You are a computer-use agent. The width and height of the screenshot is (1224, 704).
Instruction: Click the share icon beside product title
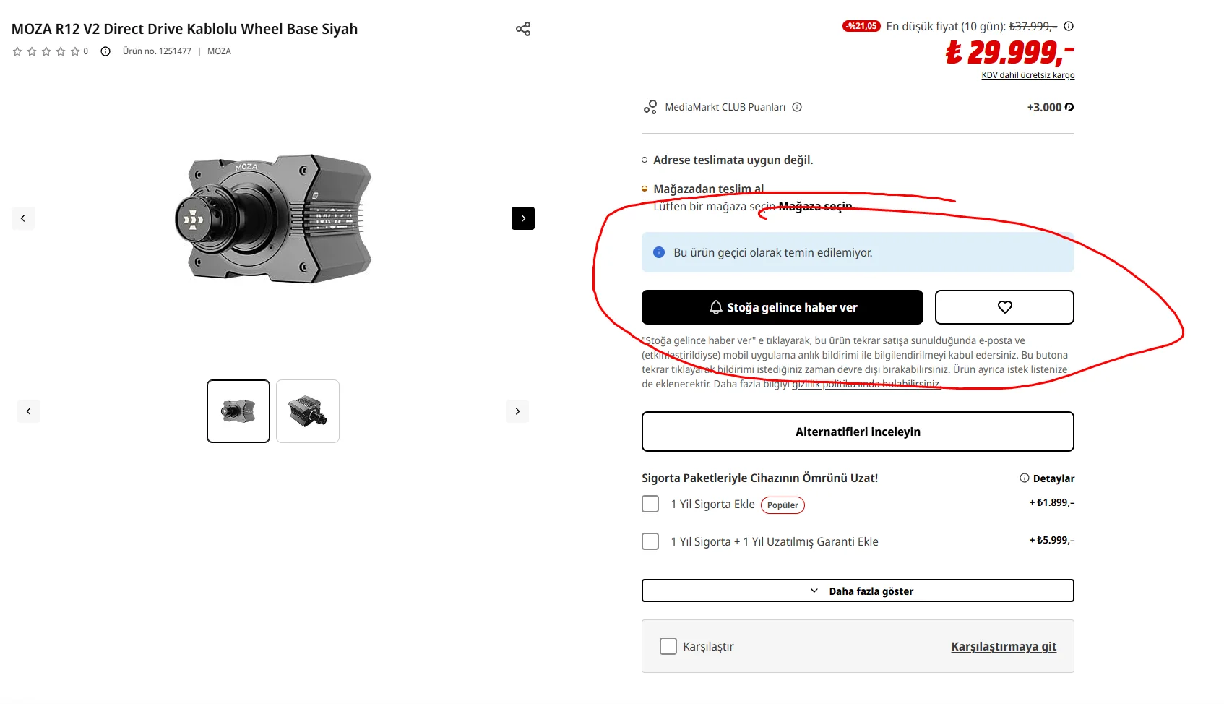523,29
